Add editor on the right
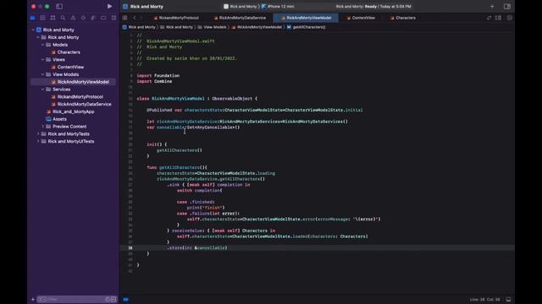This screenshot has width=542, height=304. (x=510, y=18)
